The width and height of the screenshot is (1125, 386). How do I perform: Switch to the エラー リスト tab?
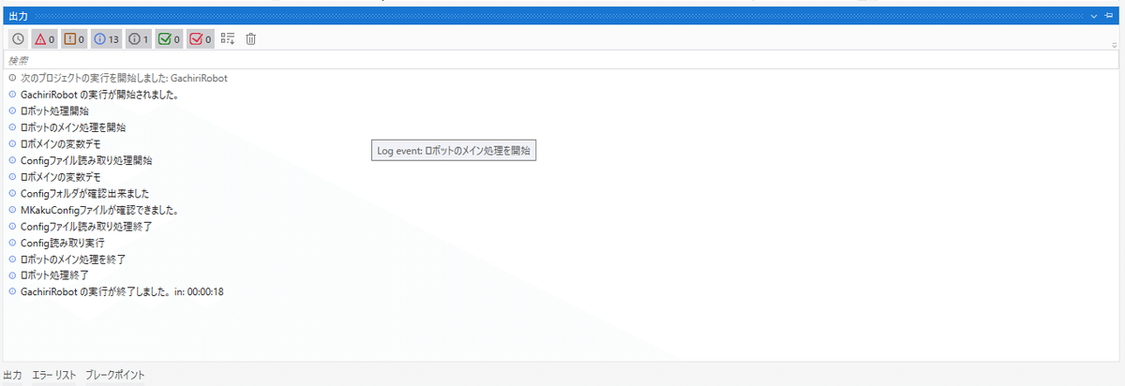53,375
